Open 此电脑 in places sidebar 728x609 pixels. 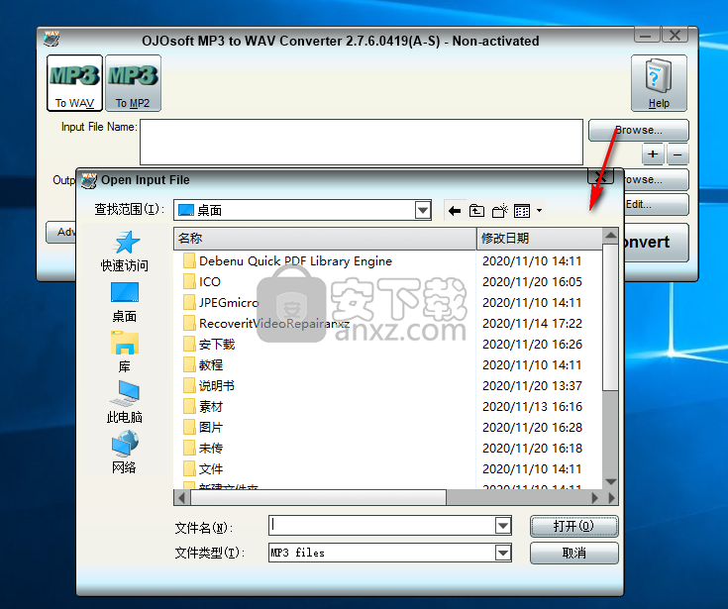[x=125, y=402]
